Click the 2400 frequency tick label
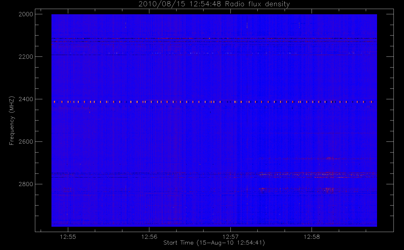 pyautogui.click(x=26, y=99)
